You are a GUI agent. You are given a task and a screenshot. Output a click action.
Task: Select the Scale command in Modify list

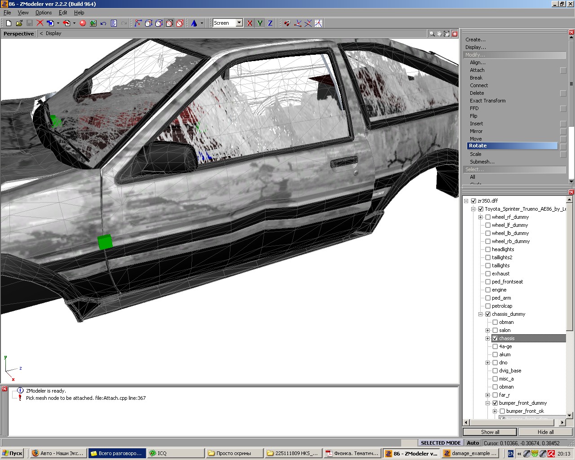click(x=475, y=154)
